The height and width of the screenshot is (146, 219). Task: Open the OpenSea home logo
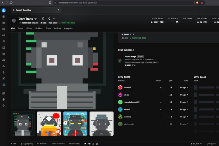(x=4, y=10)
